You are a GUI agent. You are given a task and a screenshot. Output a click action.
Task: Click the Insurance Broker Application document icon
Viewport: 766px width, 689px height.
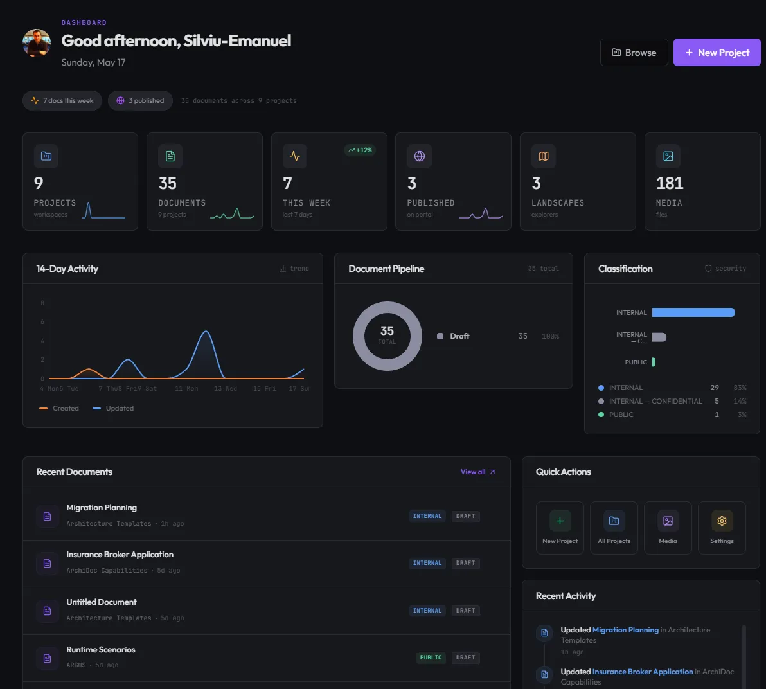(x=48, y=564)
